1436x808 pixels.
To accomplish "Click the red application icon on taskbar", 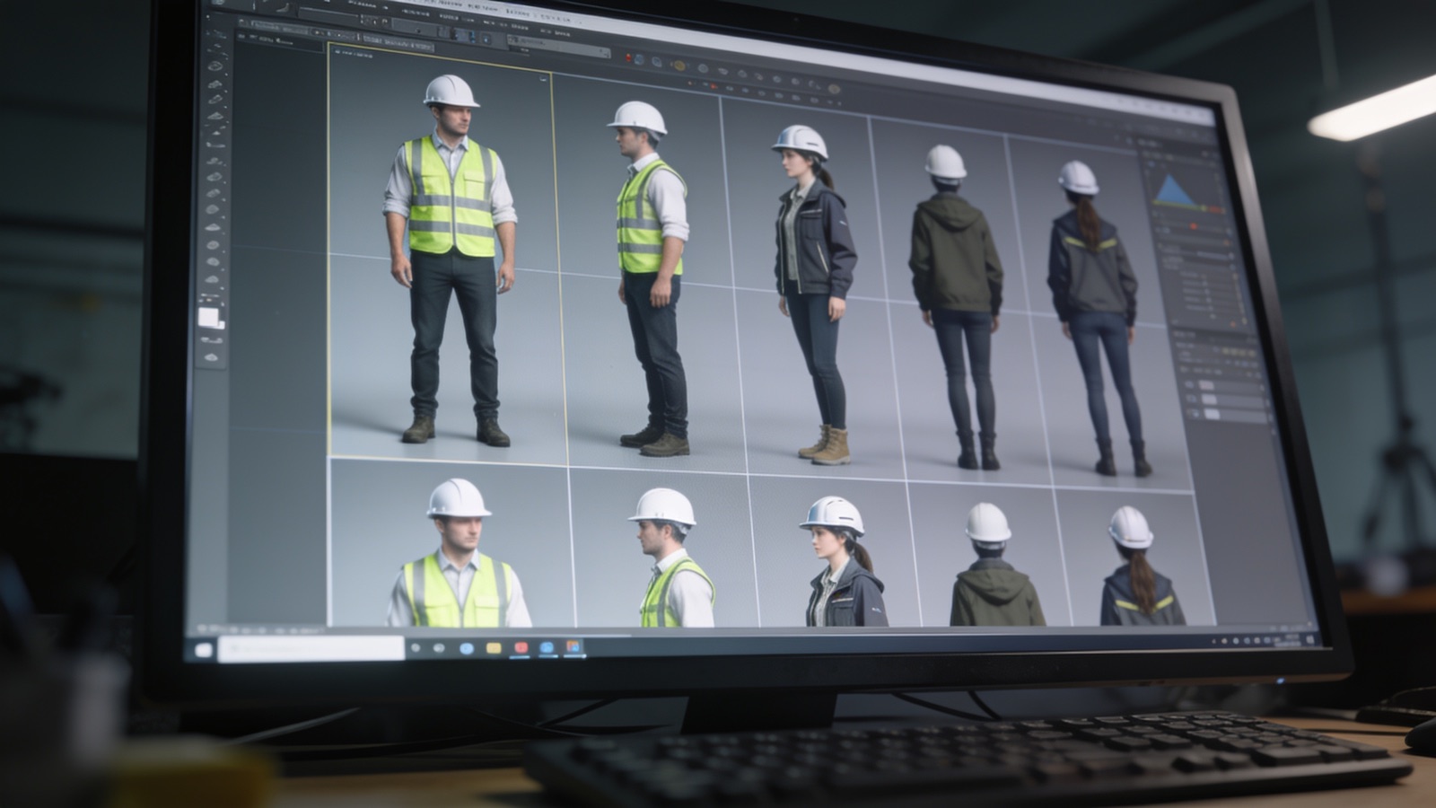I will (x=521, y=647).
